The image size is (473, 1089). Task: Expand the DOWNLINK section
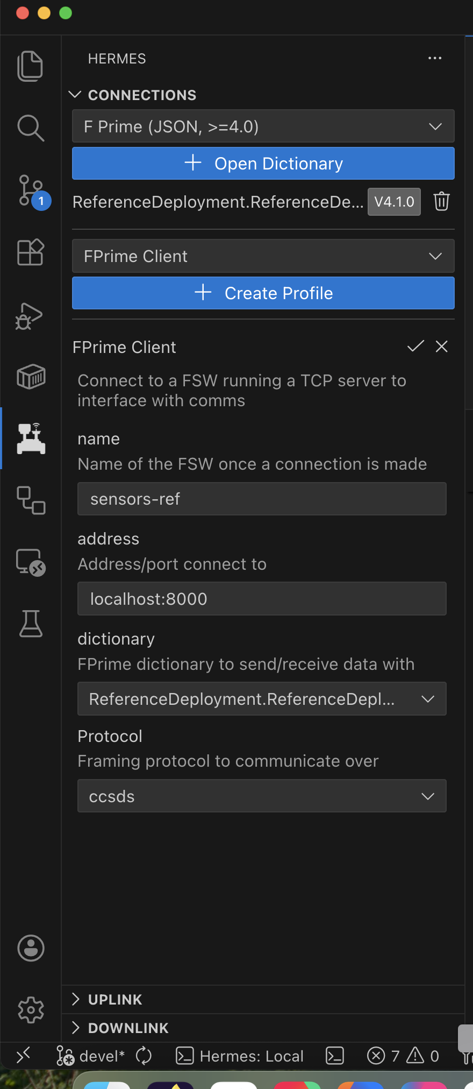[128, 1028]
